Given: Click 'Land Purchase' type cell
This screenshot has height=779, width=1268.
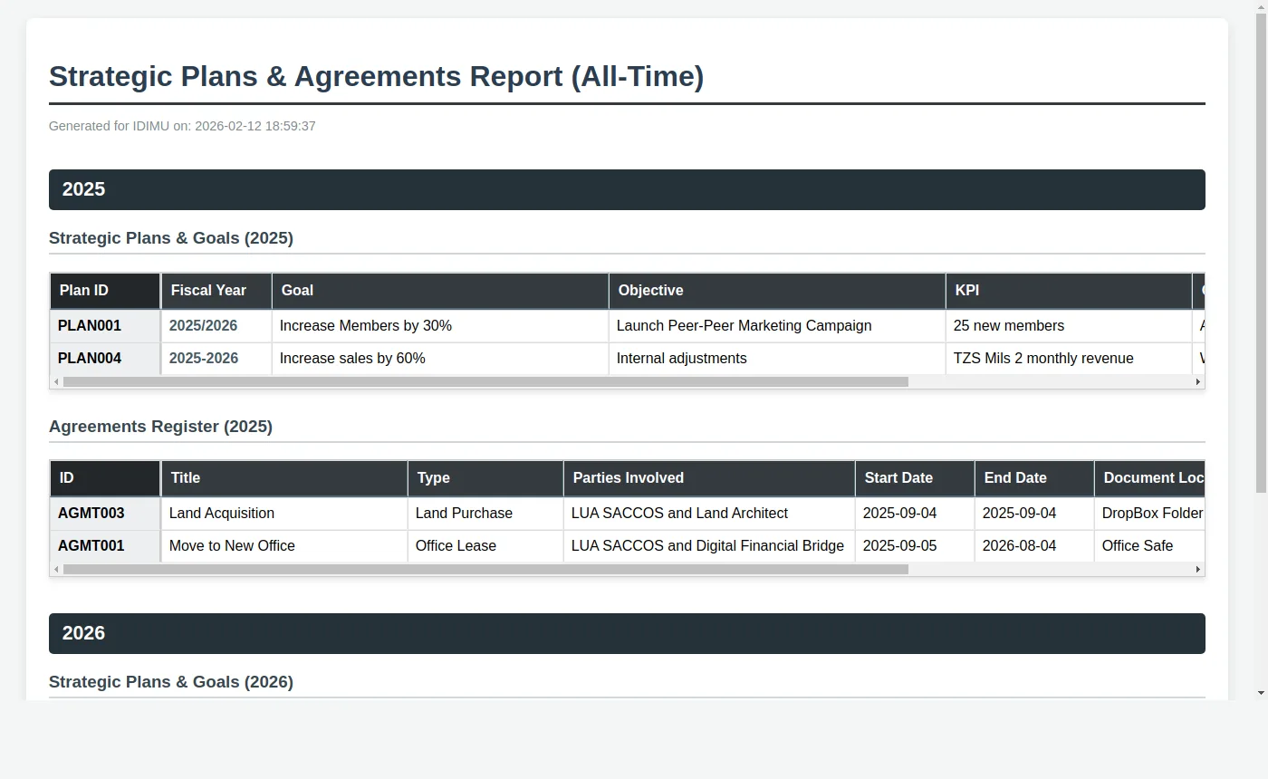Looking at the screenshot, I should pyautogui.click(x=485, y=514).
